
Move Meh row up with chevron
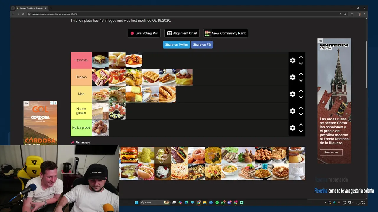(x=301, y=91)
